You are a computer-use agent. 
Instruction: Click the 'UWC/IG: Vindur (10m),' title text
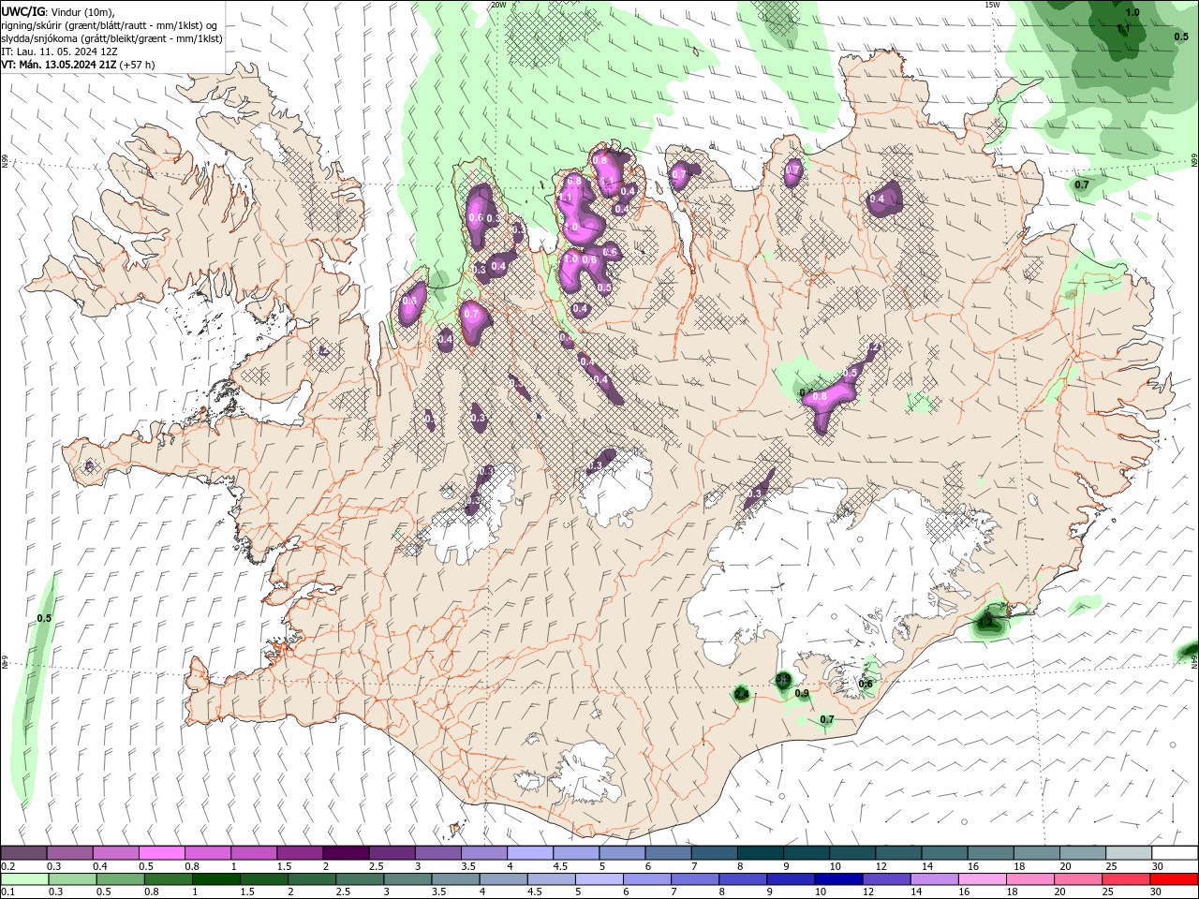[58, 11]
